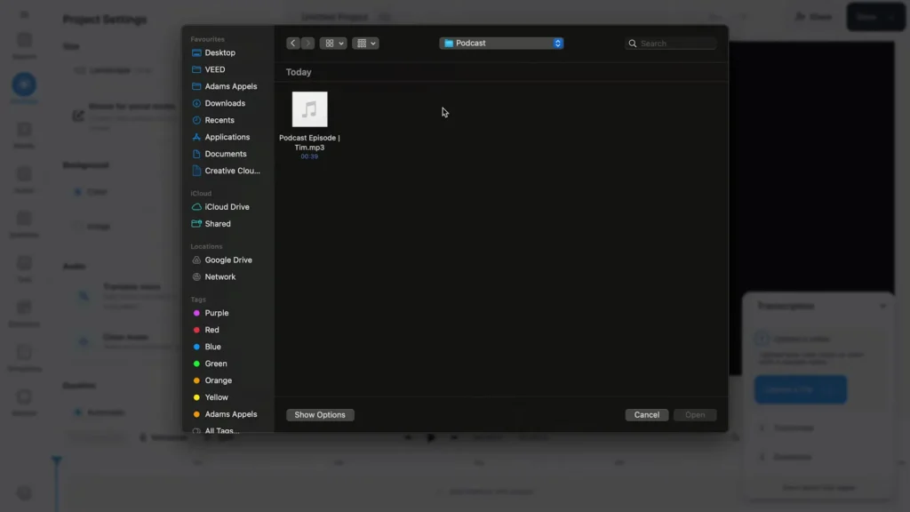This screenshot has height=512, width=910.
Task: Click the Cancel button
Action: point(646,415)
